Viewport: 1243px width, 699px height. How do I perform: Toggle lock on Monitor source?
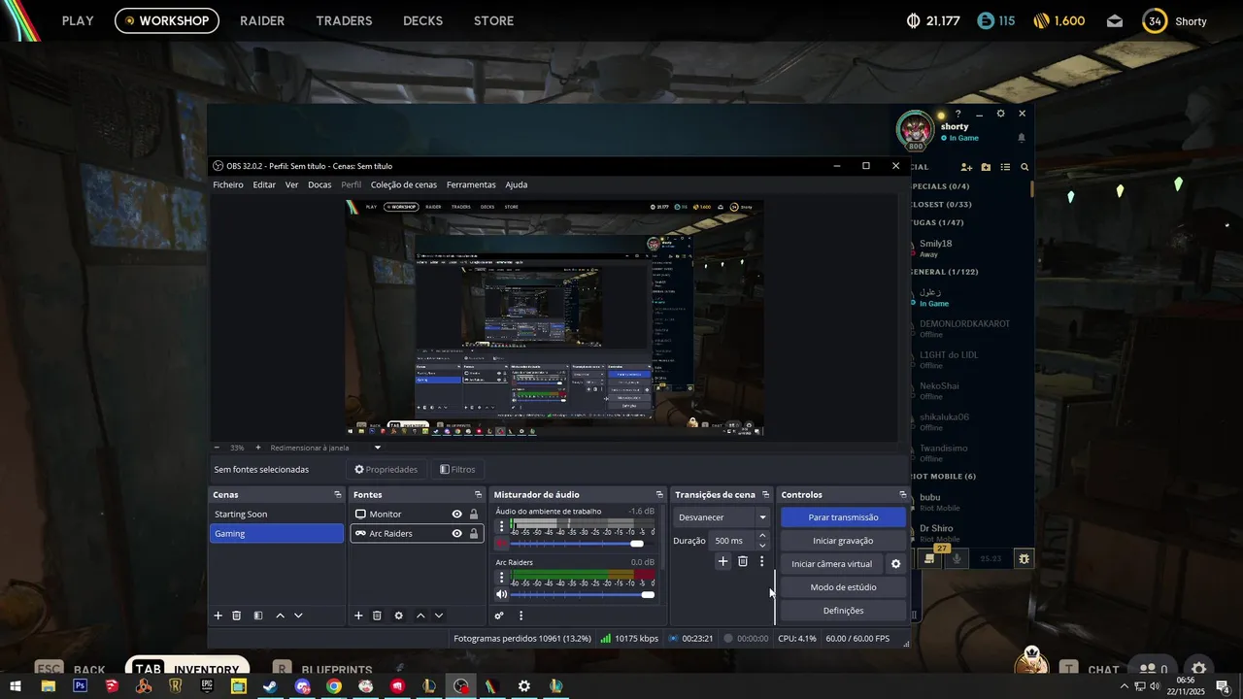point(474,515)
